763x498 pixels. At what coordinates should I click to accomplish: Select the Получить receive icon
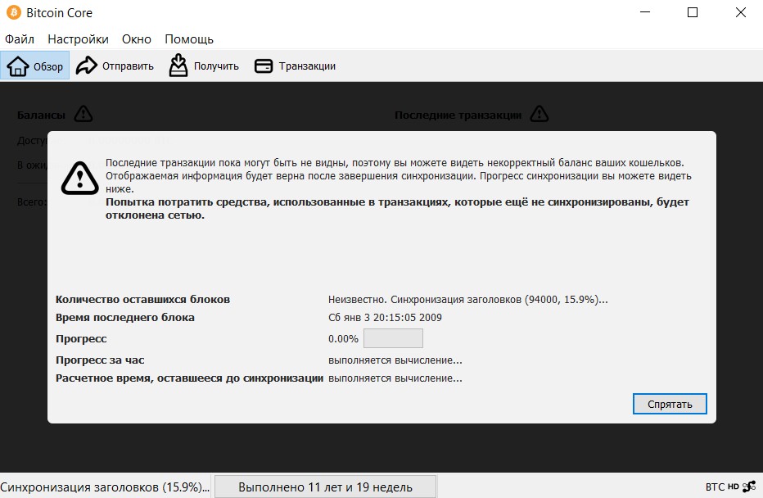177,65
